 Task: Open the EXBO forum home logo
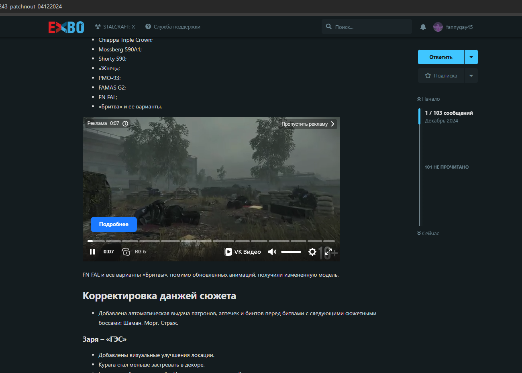tap(66, 27)
